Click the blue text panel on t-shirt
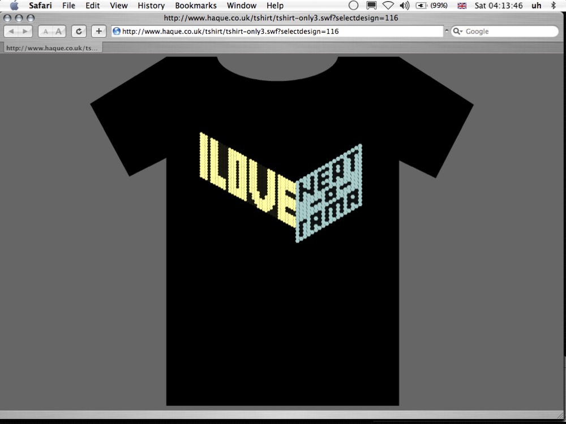 pyautogui.click(x=329, y=193)
